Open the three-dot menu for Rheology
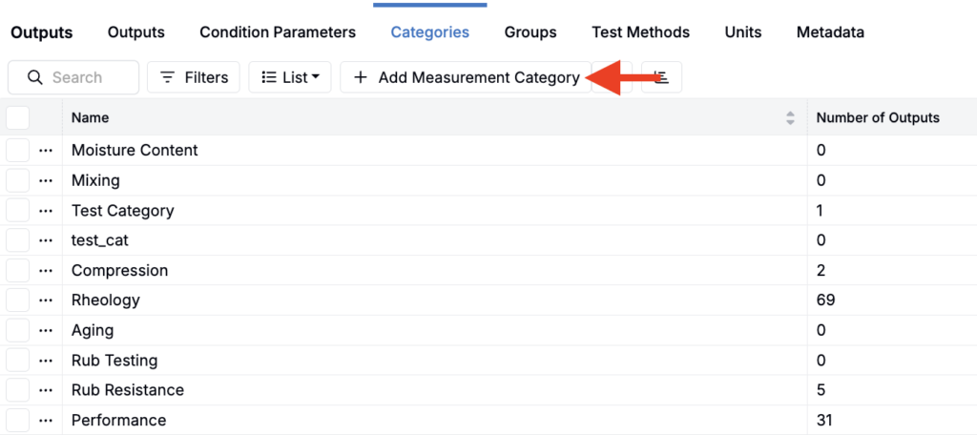 (x=45, y=300)
